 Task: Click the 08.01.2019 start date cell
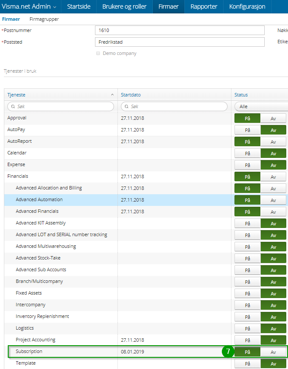point(133,352)
